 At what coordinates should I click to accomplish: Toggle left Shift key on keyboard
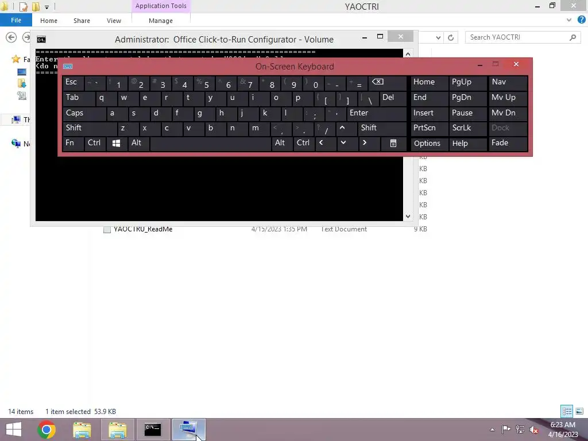tap(90, 128)
